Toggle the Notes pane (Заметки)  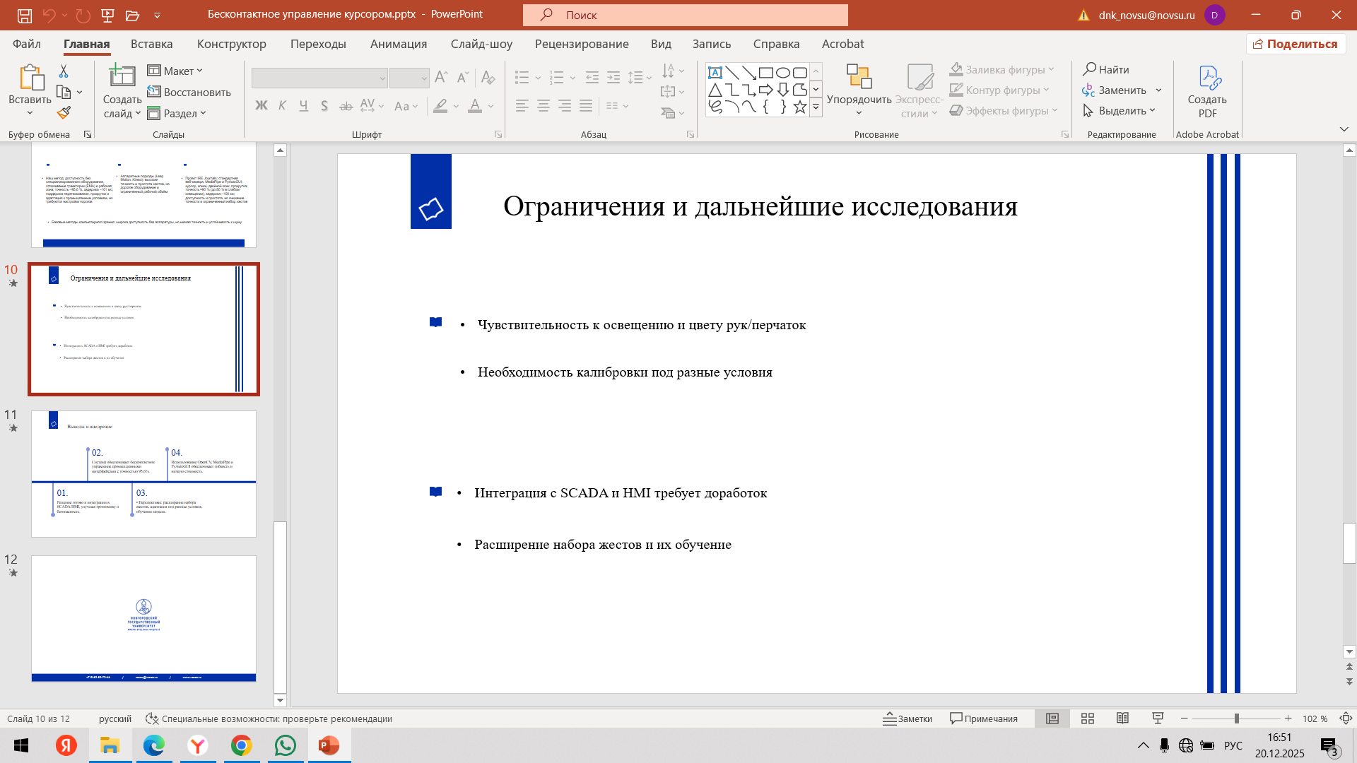point(907,718)
